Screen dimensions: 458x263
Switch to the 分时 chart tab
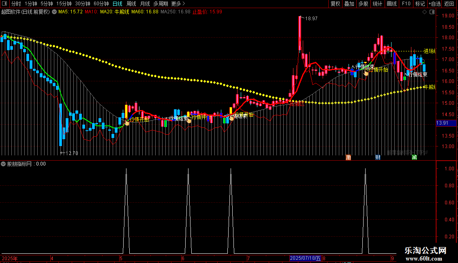tap(16, 4)
